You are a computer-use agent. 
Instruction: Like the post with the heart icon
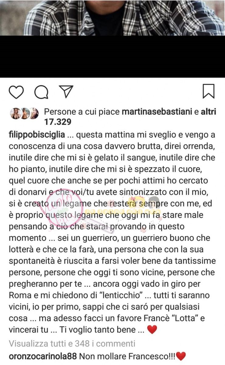[16, 92]
